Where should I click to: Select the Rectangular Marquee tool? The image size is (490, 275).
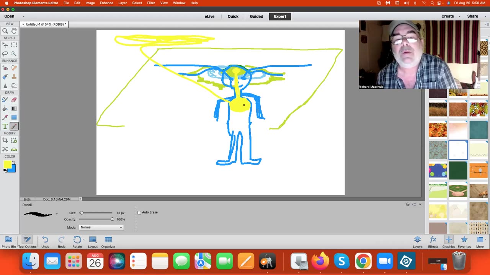[14, 45]
